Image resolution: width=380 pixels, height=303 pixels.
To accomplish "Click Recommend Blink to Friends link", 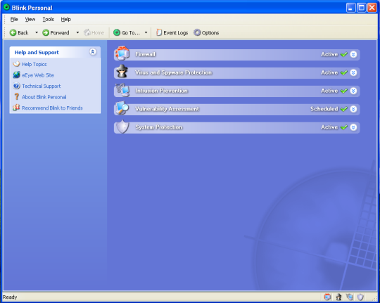I will (x=52, y=108).
